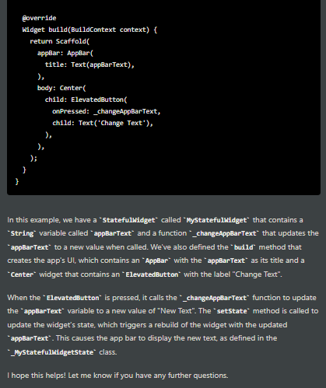The height and width of the screenshot is (388, 326).
Task: Click the inline _MyStatefulWidgetState code term
Action: (52, 352)
